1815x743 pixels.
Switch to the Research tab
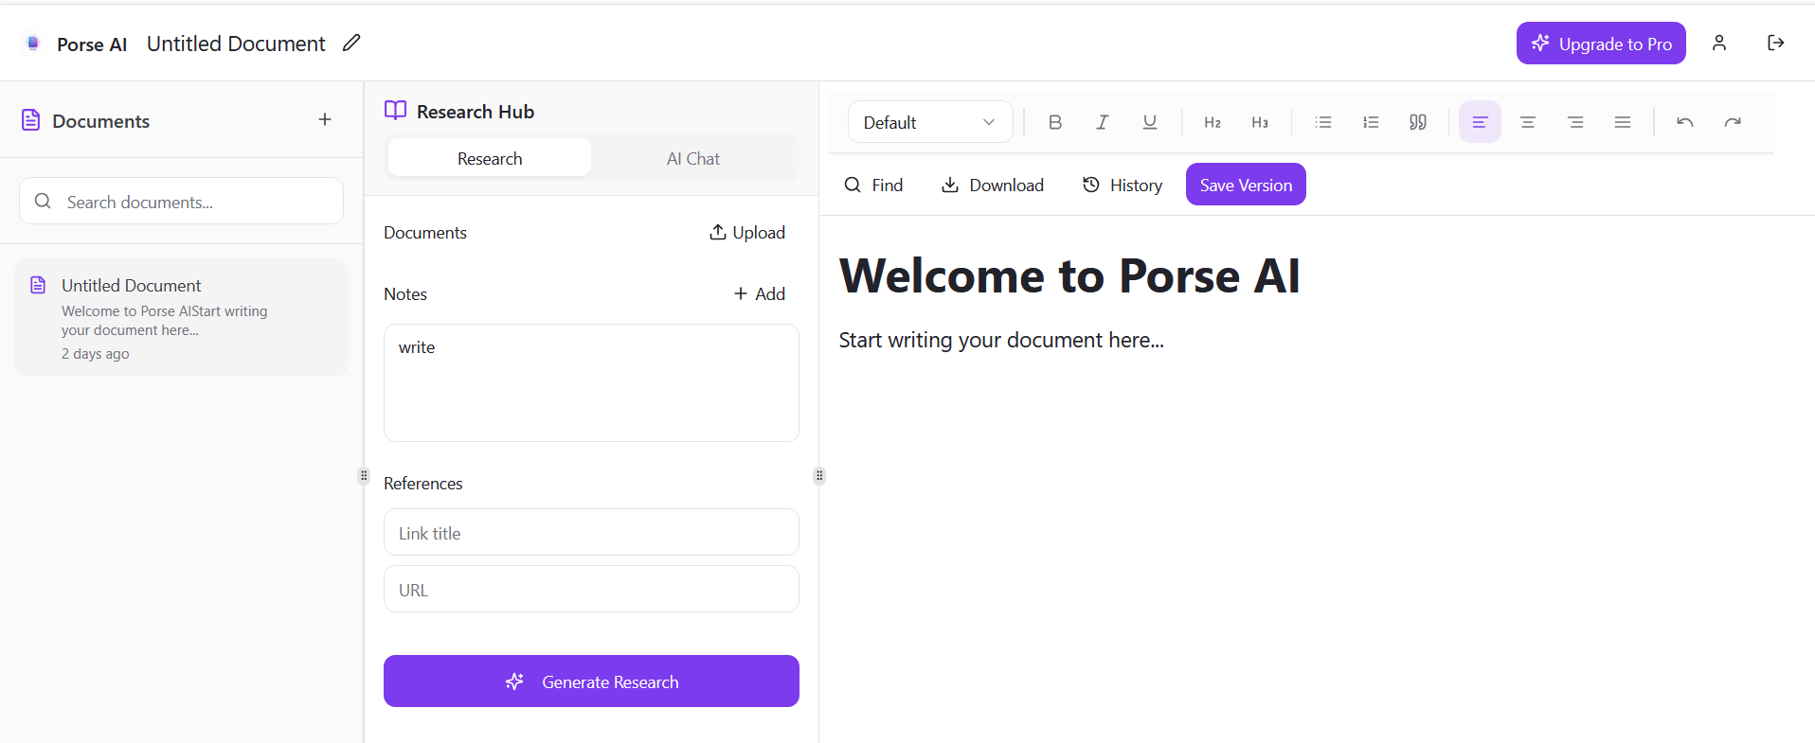click(490, 158)
